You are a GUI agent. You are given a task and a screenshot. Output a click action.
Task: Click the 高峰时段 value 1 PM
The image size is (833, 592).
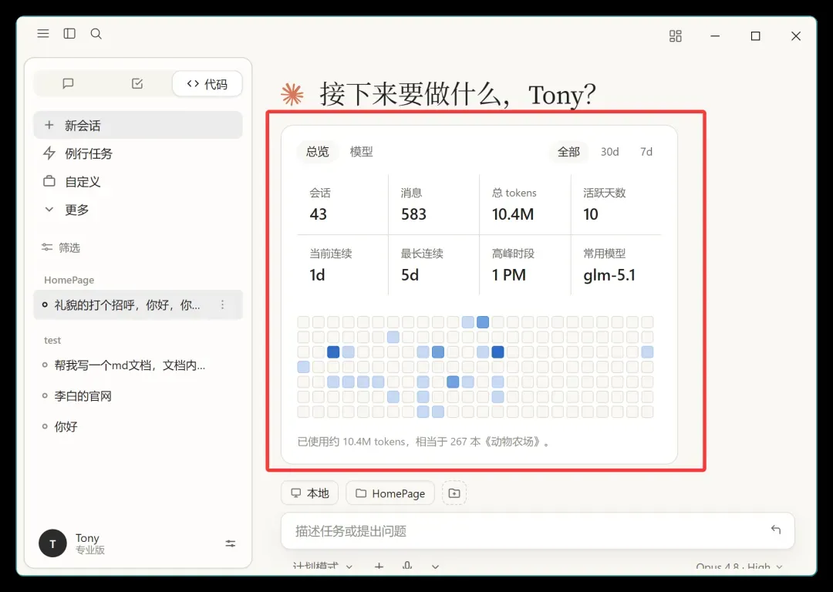[x=508, y=275]
